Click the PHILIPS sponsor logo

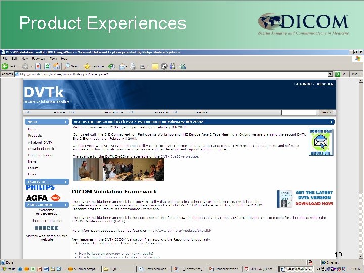coord(40,188)
